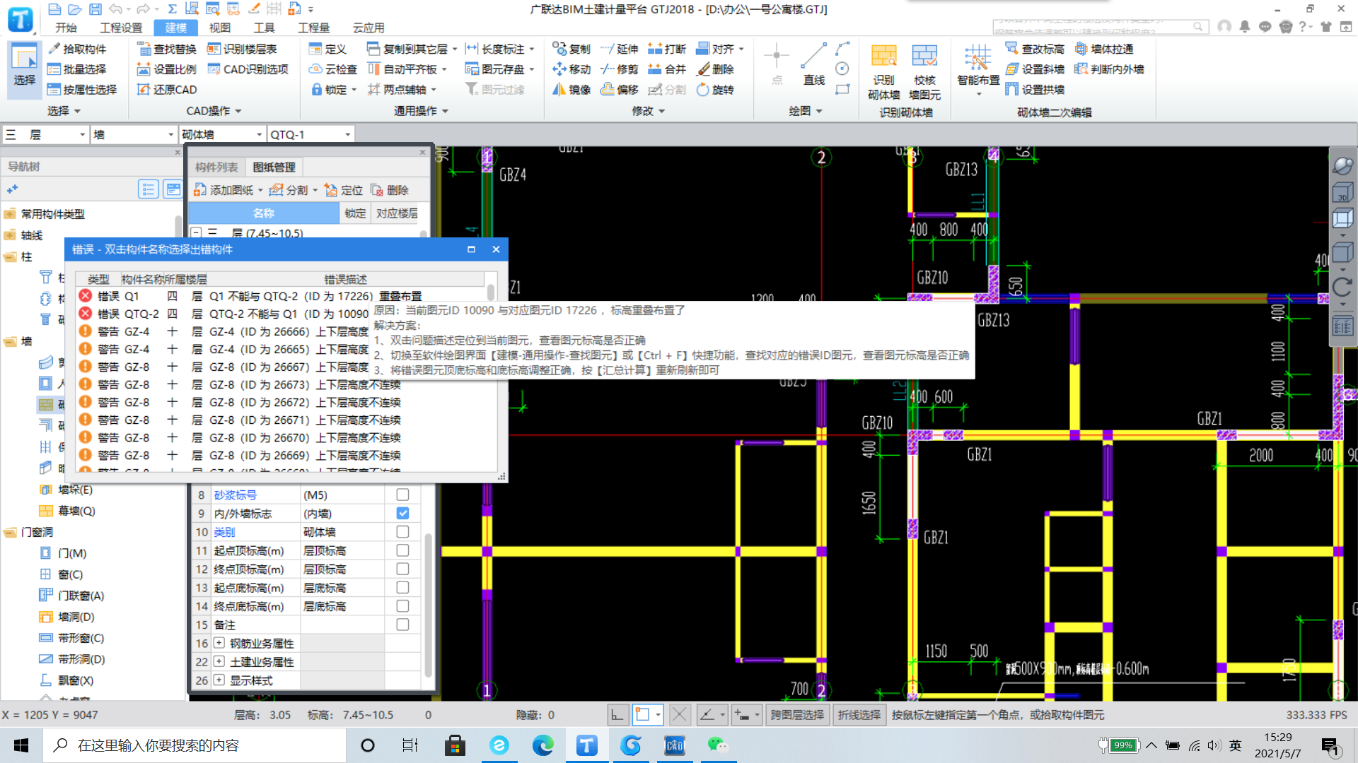This screenshot has width=1358, height=763.
Task: Expand 钢筋业务属性 property group
Action: (219, 643)
